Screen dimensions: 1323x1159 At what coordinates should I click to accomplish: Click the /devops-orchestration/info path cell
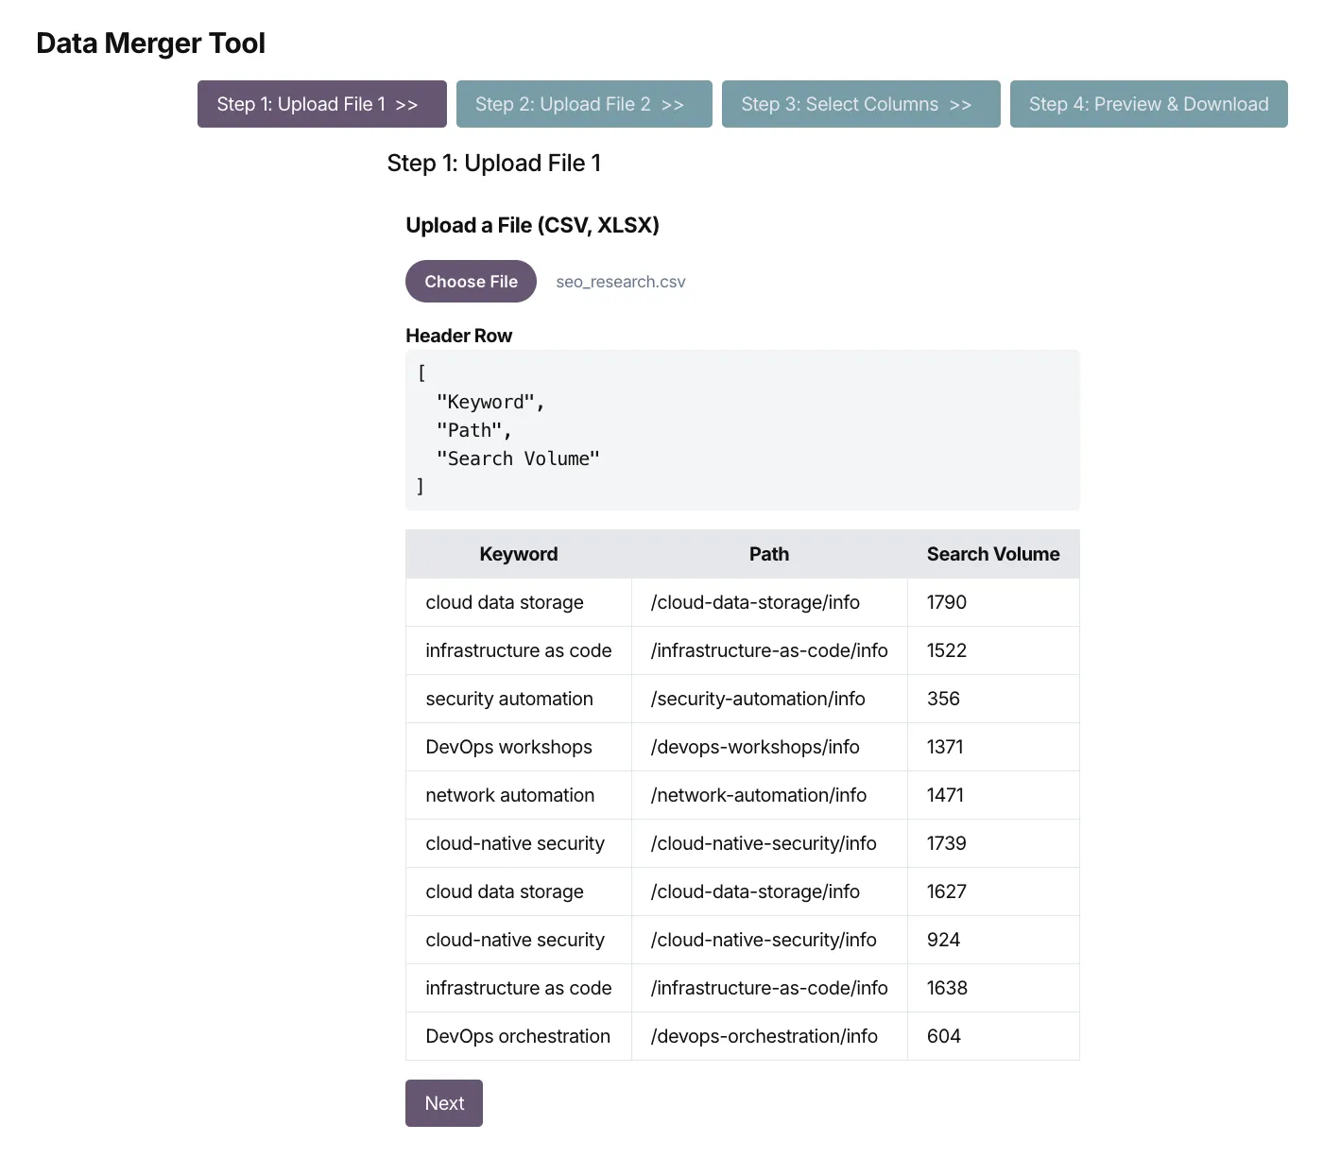coord(769,1036)
